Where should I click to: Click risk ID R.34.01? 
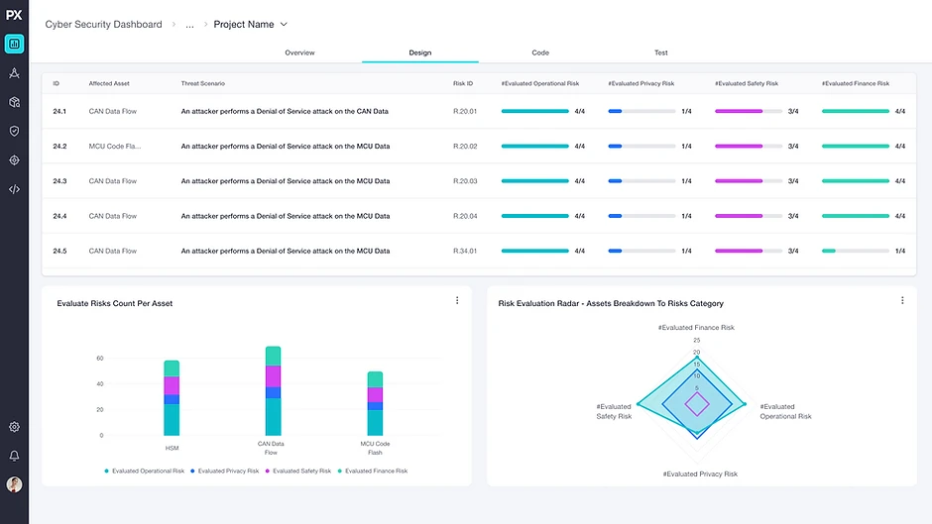click(x=465, y=252)
